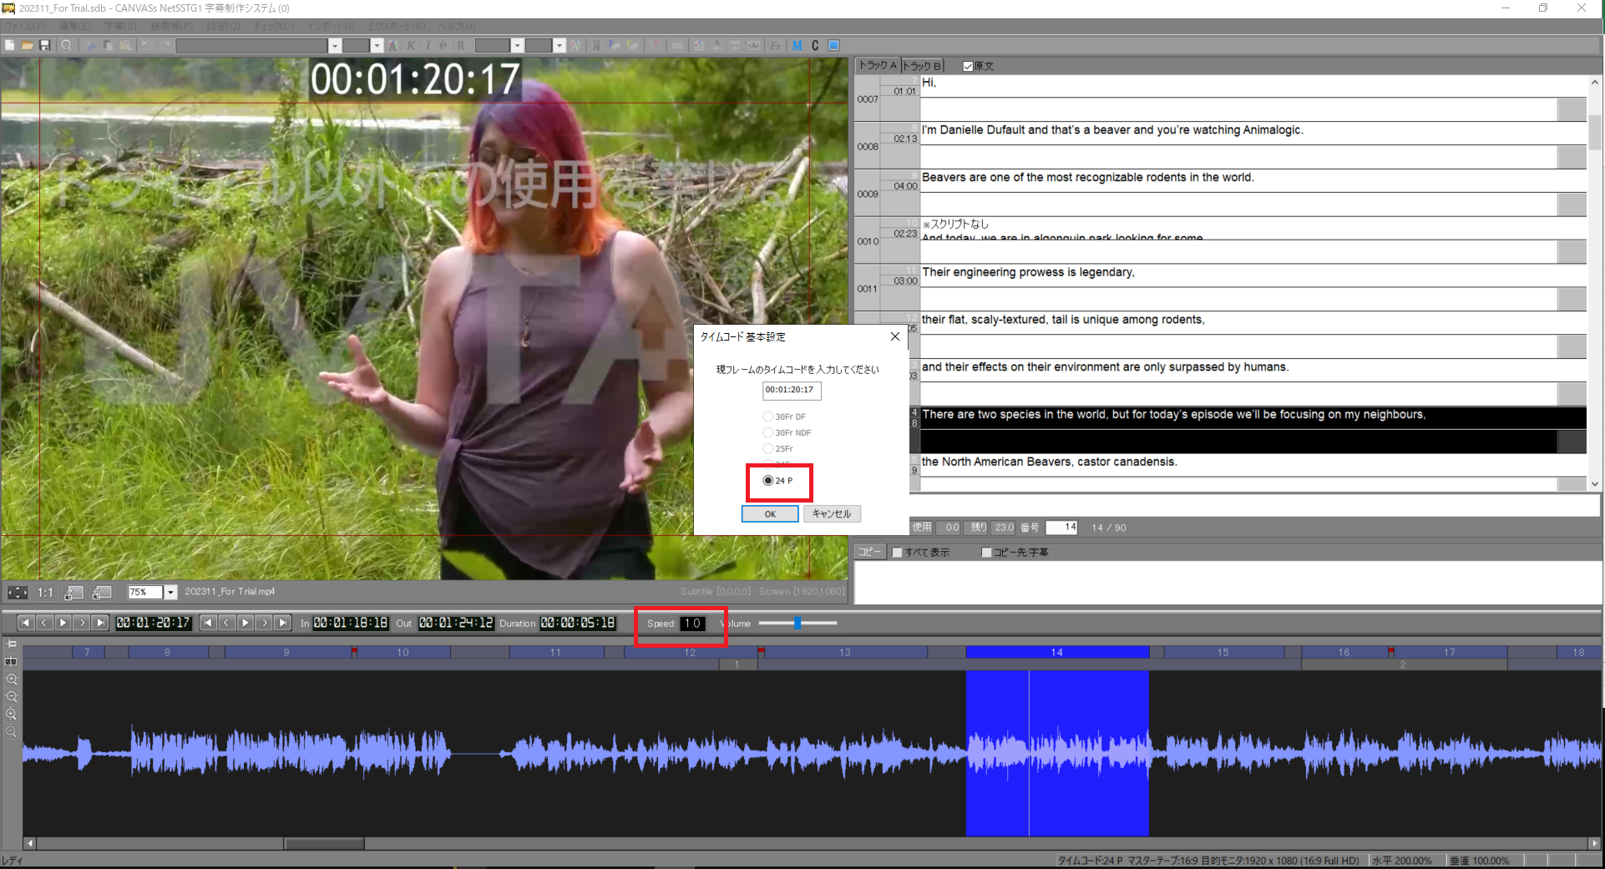Open the 字幕(S) menu
This screenshot has height=869, width=1605.
click(x=120, y=27)
